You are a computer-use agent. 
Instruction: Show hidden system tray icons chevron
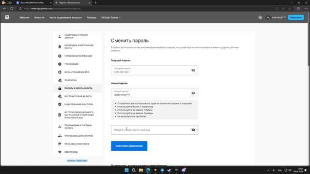(x=268, y=170)
